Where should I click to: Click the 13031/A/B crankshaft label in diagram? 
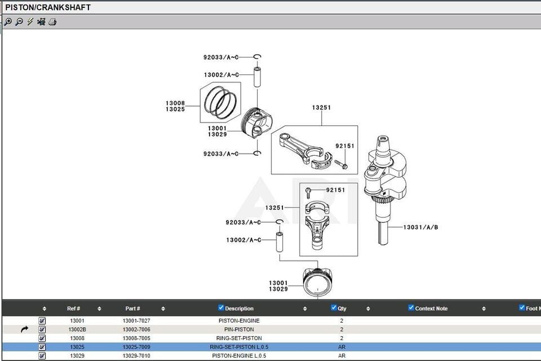420,227
